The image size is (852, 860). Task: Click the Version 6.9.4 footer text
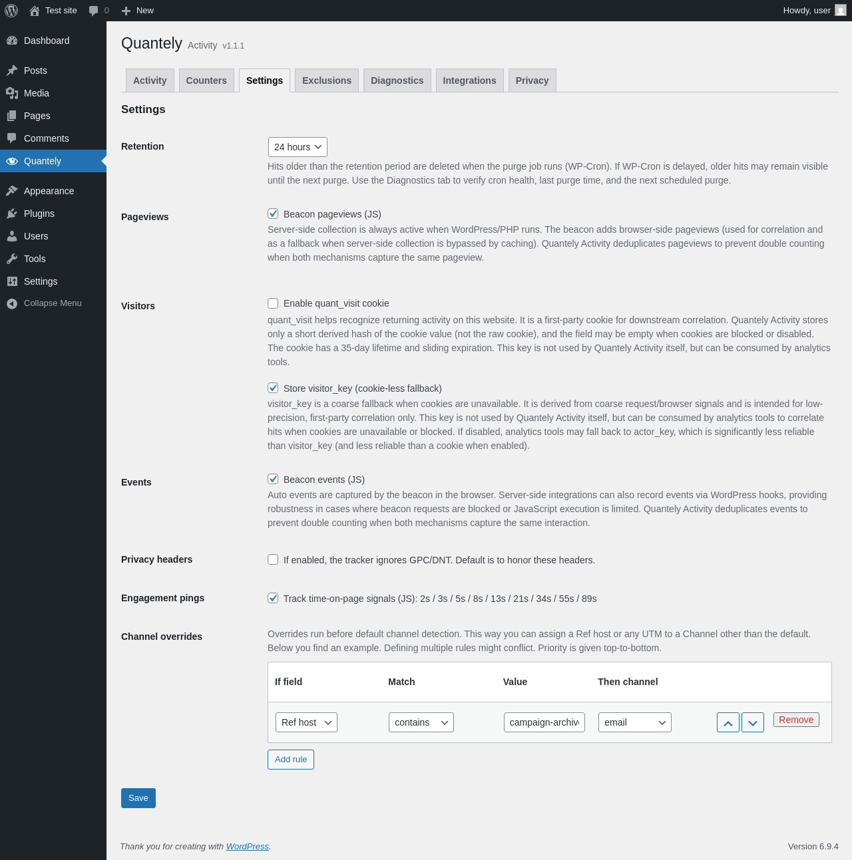click(813, 847)
